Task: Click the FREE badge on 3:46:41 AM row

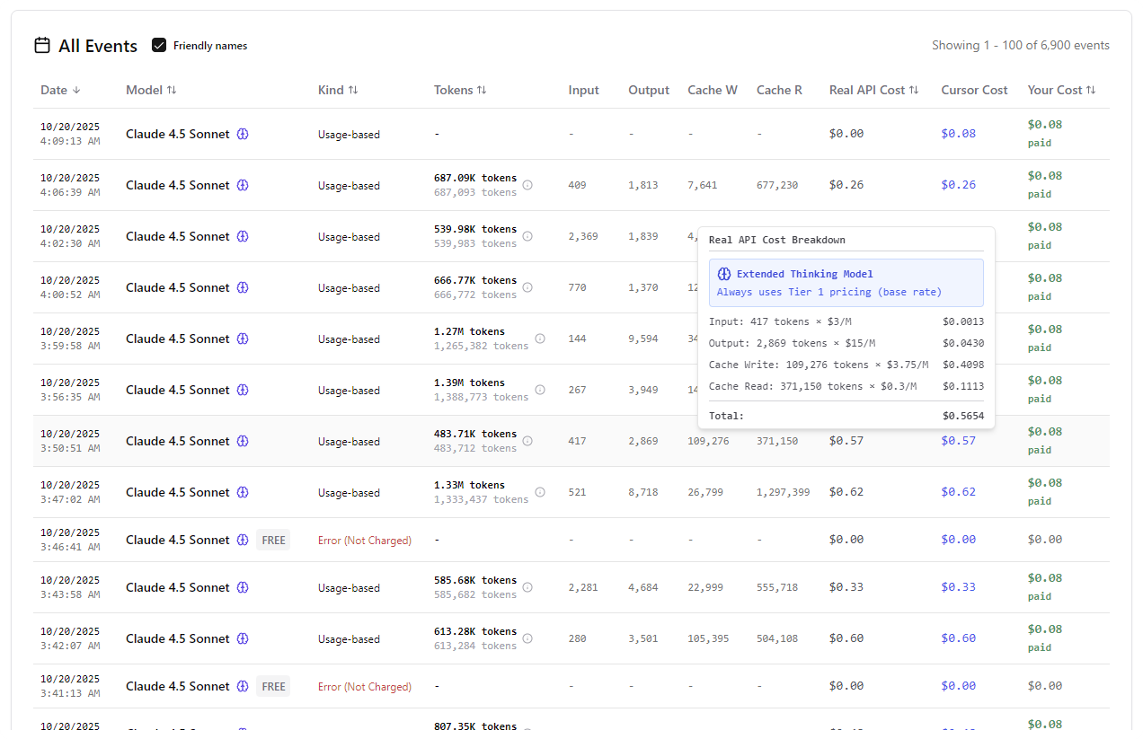Action: pos(273,540)
